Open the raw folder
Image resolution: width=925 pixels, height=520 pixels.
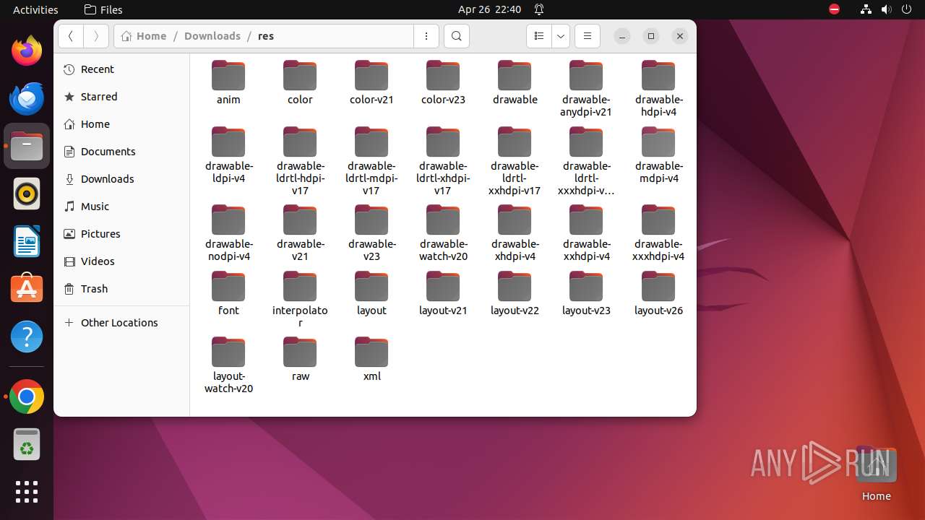300,360
